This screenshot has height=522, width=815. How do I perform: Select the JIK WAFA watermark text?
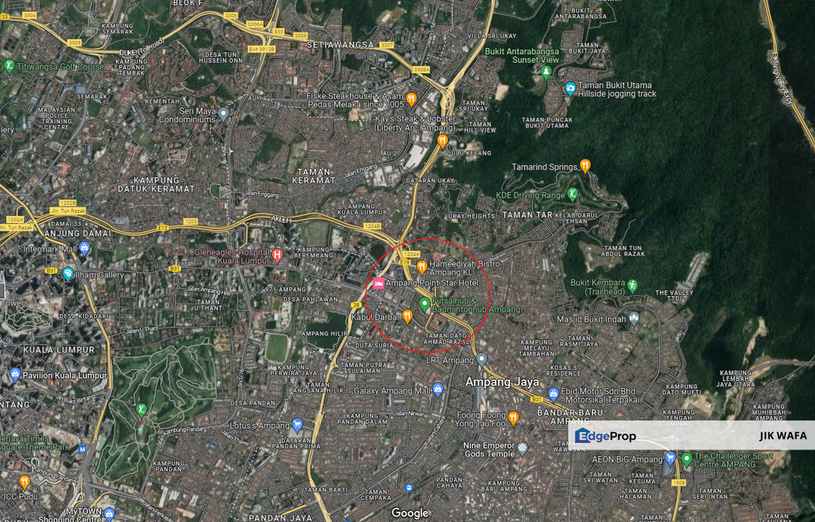(783, 436)
